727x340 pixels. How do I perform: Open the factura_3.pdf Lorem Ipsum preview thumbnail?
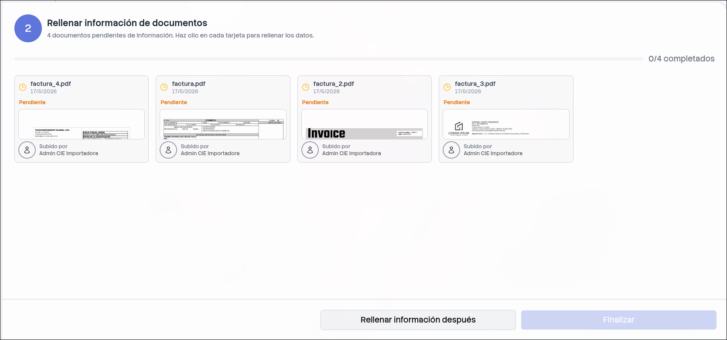[506, 124]
